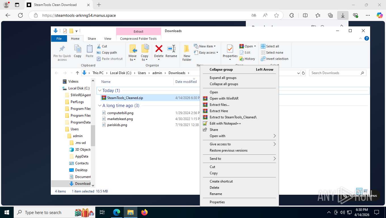Click the Edge page refresh button
Image resolution: width=386 pixels, height=218 pixels.
(x=20, y=15)
